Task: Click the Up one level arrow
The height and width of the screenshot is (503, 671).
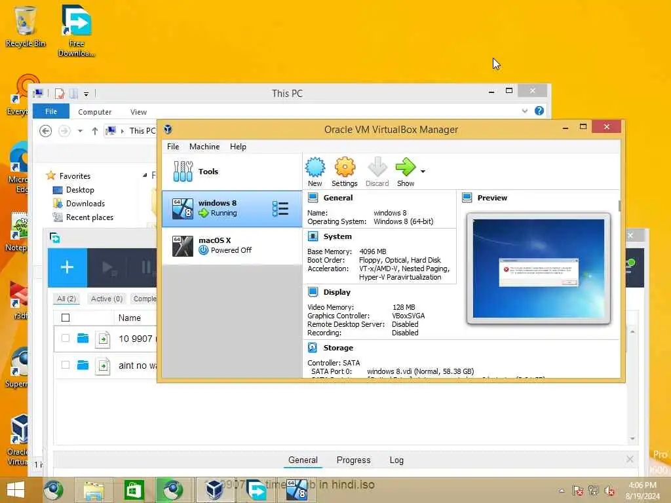Action: [x=94, y=131]
